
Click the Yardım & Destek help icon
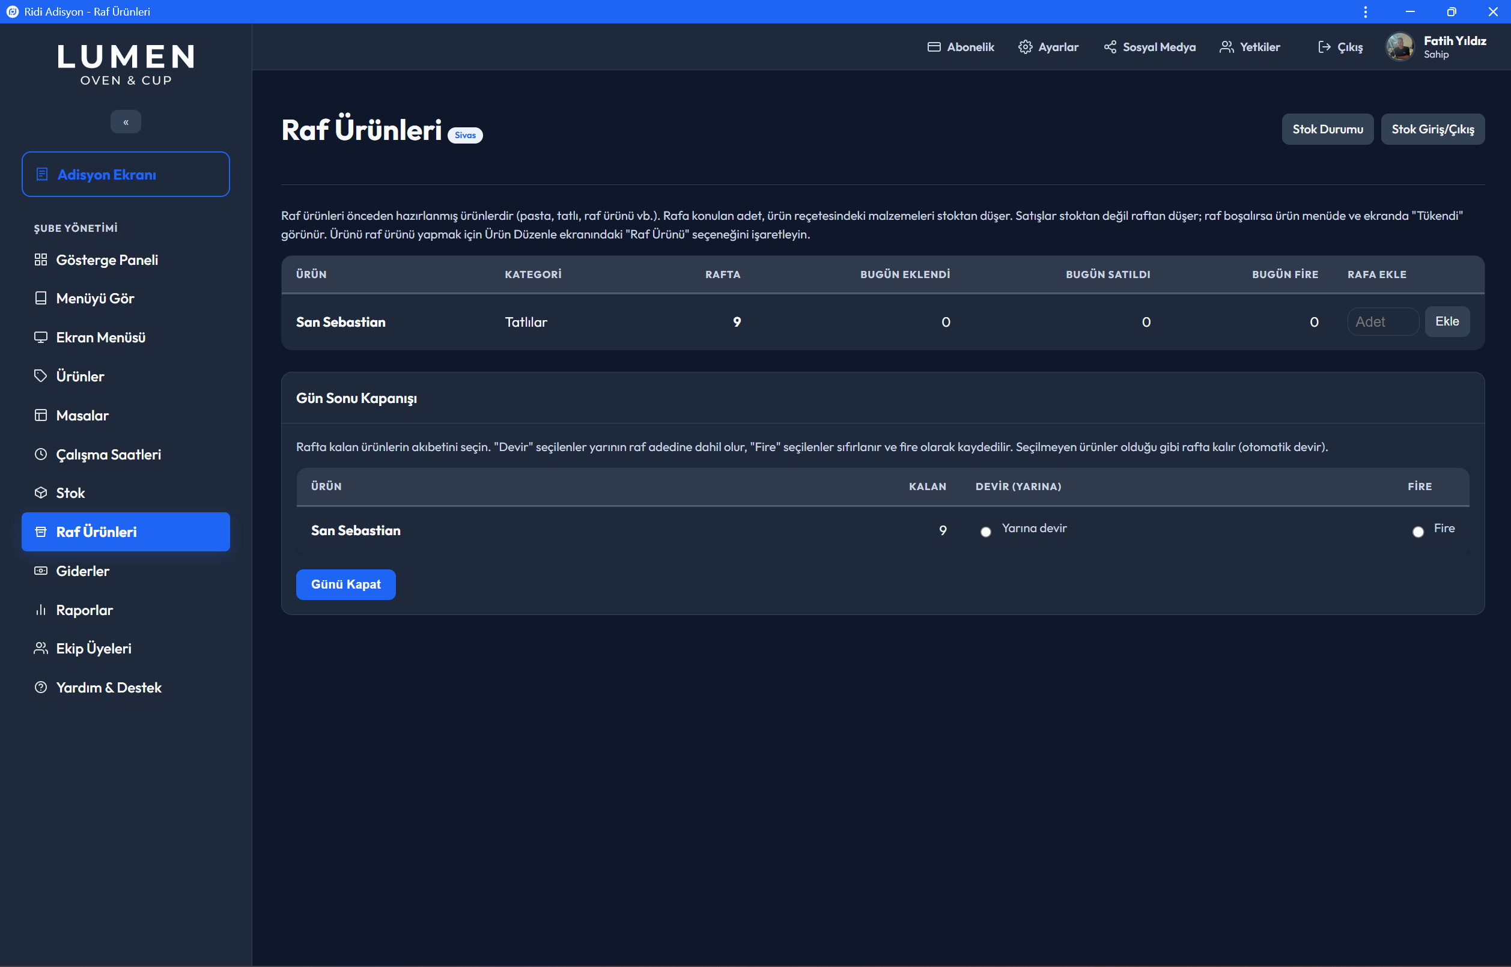coord(41,688)
